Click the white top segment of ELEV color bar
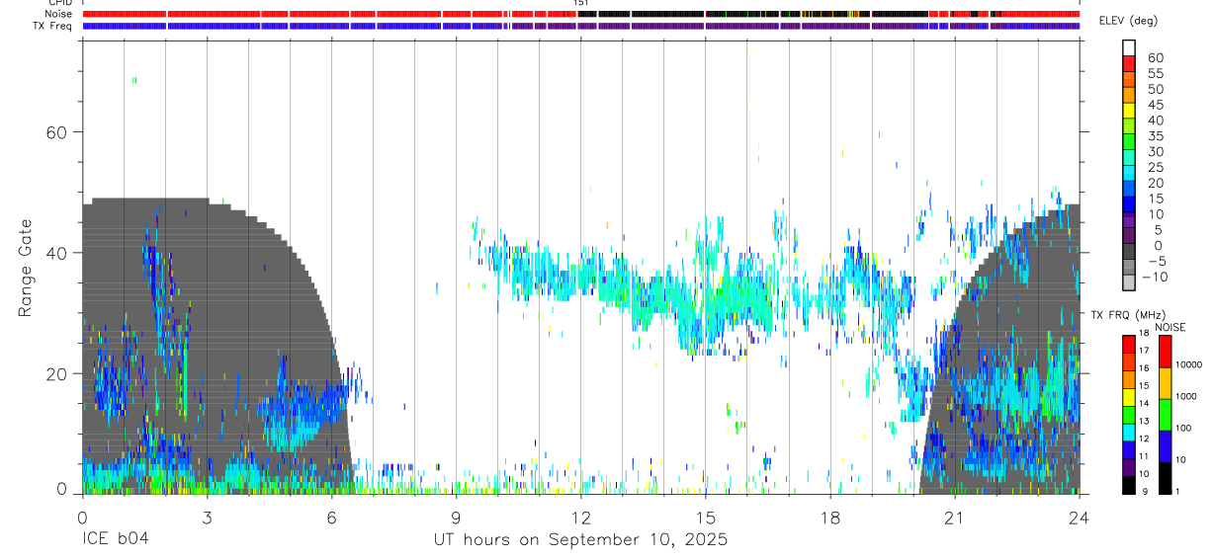Screen dimensions: 1214x560 (1129, 46)
